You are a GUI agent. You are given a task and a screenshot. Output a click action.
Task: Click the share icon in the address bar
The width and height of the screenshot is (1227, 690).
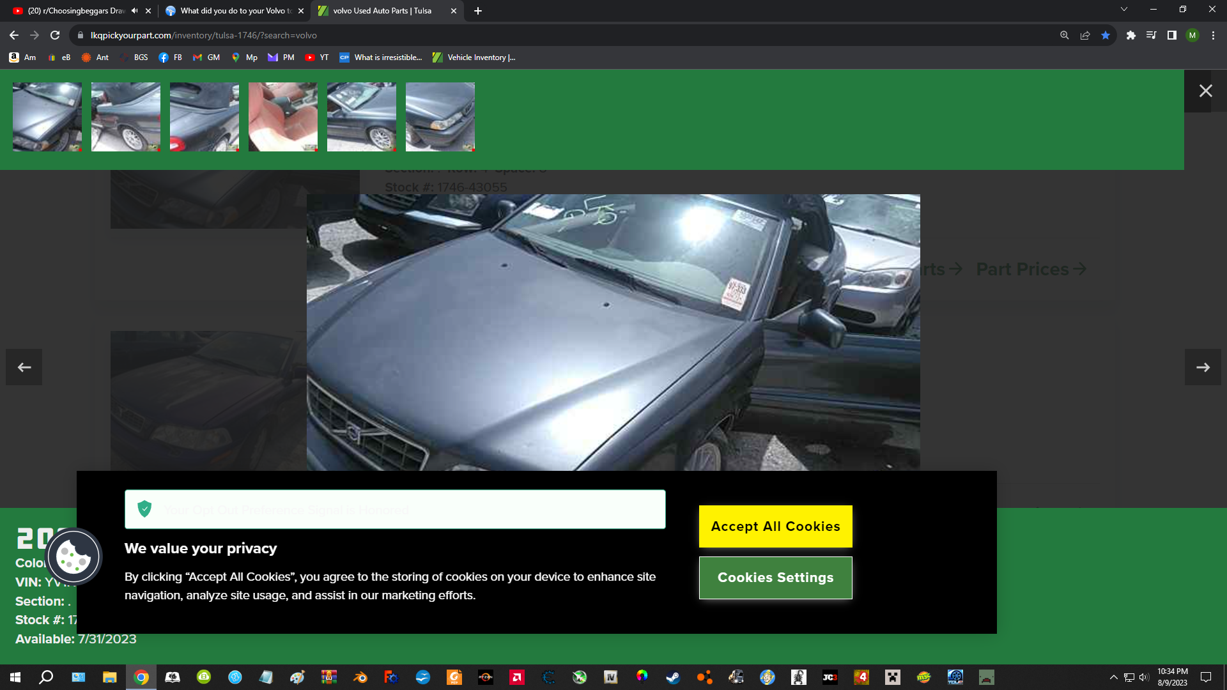1085,35
